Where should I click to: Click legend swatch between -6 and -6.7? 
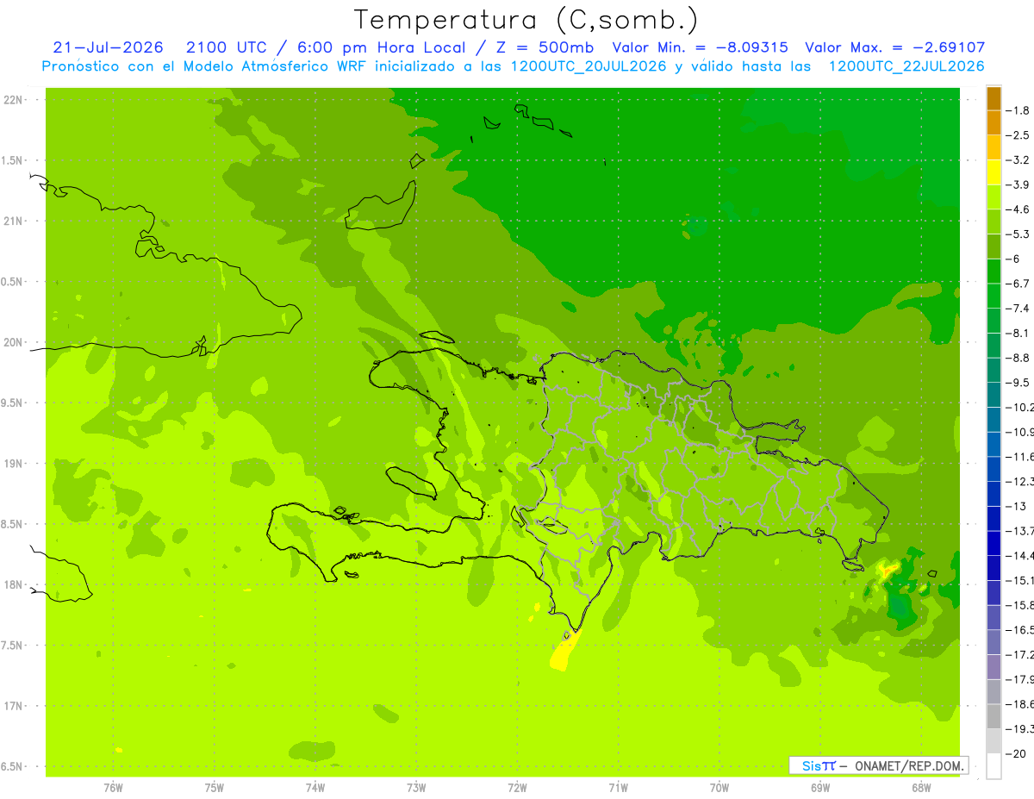click(x=994, y=271)
